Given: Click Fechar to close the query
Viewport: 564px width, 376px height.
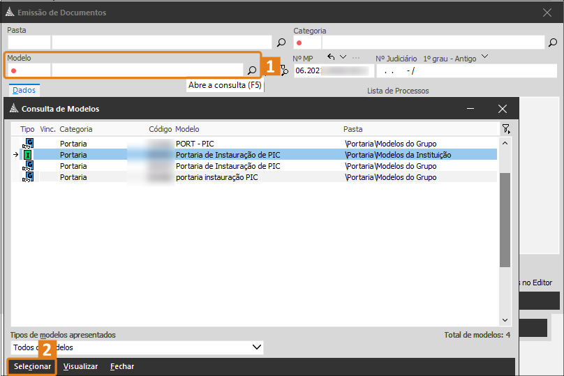Looking at the screenshot, I should click(122, 366).
